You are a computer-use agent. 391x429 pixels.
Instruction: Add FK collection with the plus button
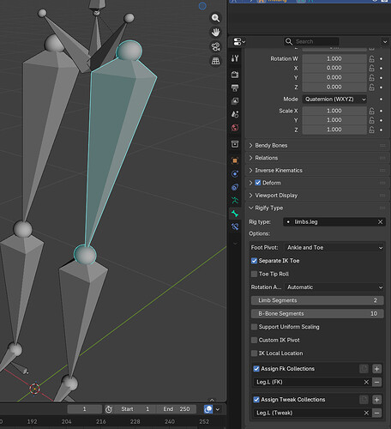(x=376, y=369)
